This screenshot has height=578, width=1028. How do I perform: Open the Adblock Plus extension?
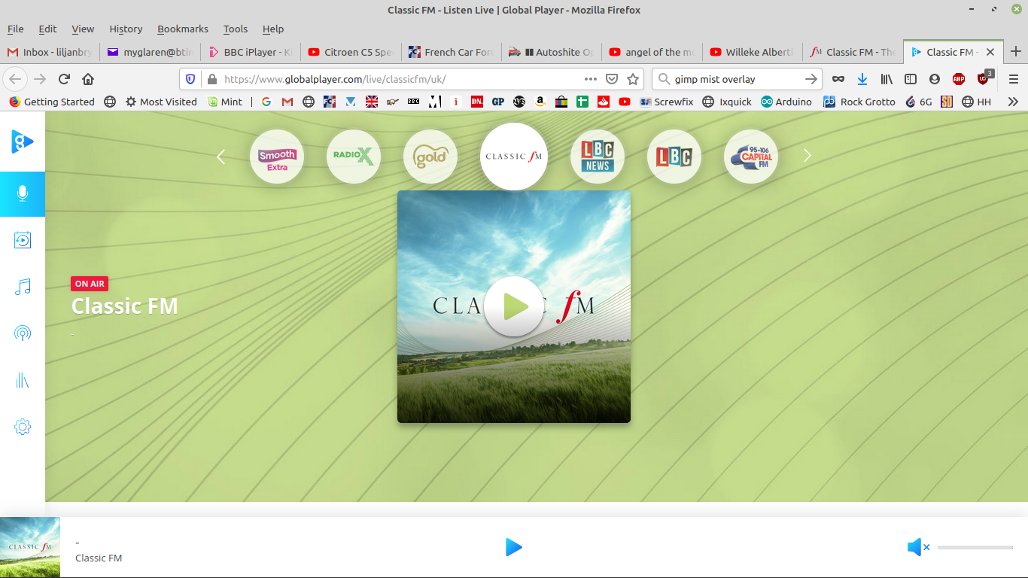pyautogui.click(x=959, y=79)
